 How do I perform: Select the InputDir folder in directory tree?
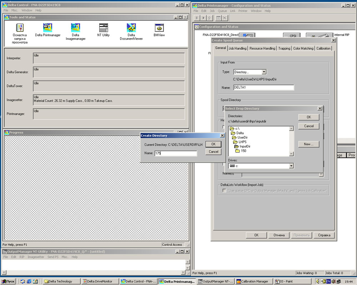click(245, 146)
